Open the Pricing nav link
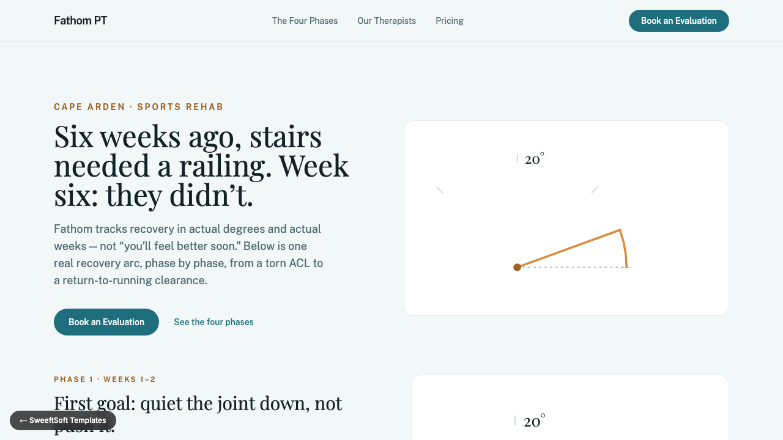The width and height of the screenshot is (783, 440). point(450,21)
